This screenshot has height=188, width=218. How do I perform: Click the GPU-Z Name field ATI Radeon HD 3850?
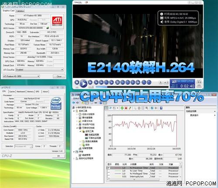33,15
